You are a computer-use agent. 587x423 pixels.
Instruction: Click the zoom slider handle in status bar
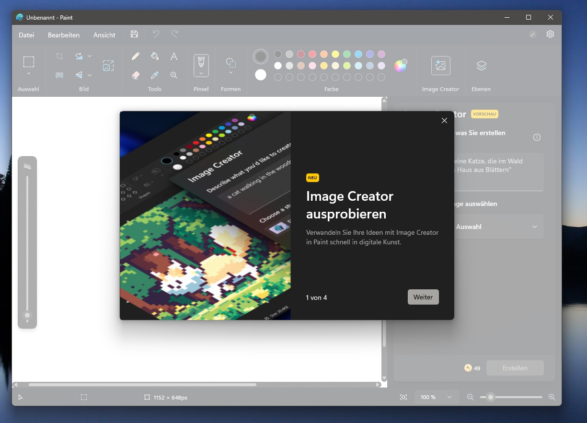pos(490,397)
